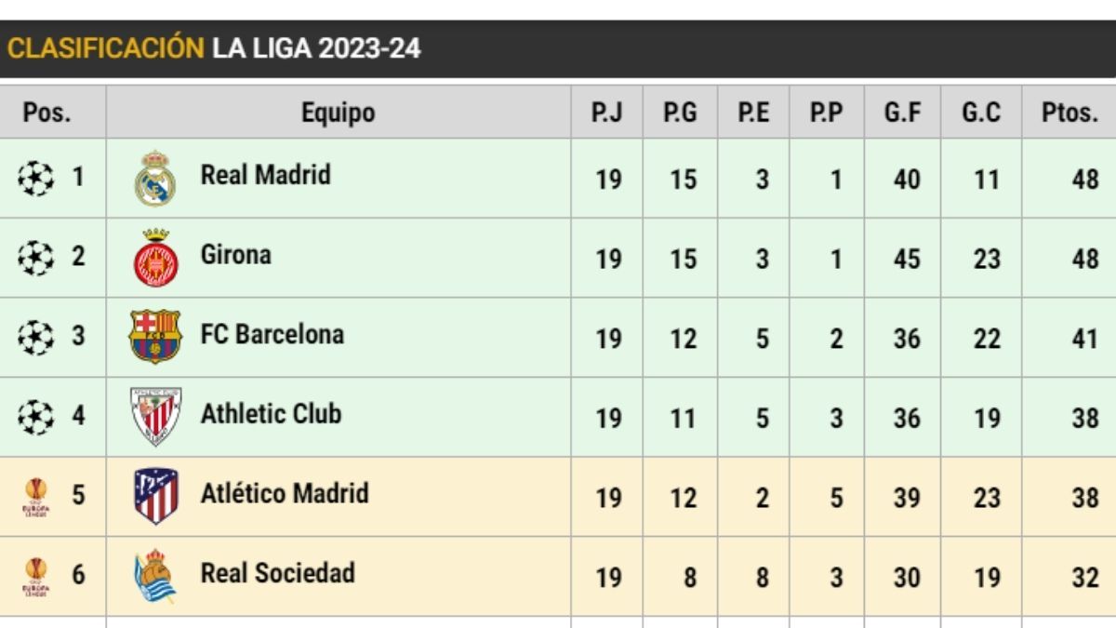
Task: Click the Girona club crest
Action: click(x=154, y=258)
